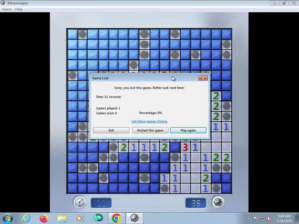
Task: Click the timer display showing 11
Action: [x=101, y=203]
